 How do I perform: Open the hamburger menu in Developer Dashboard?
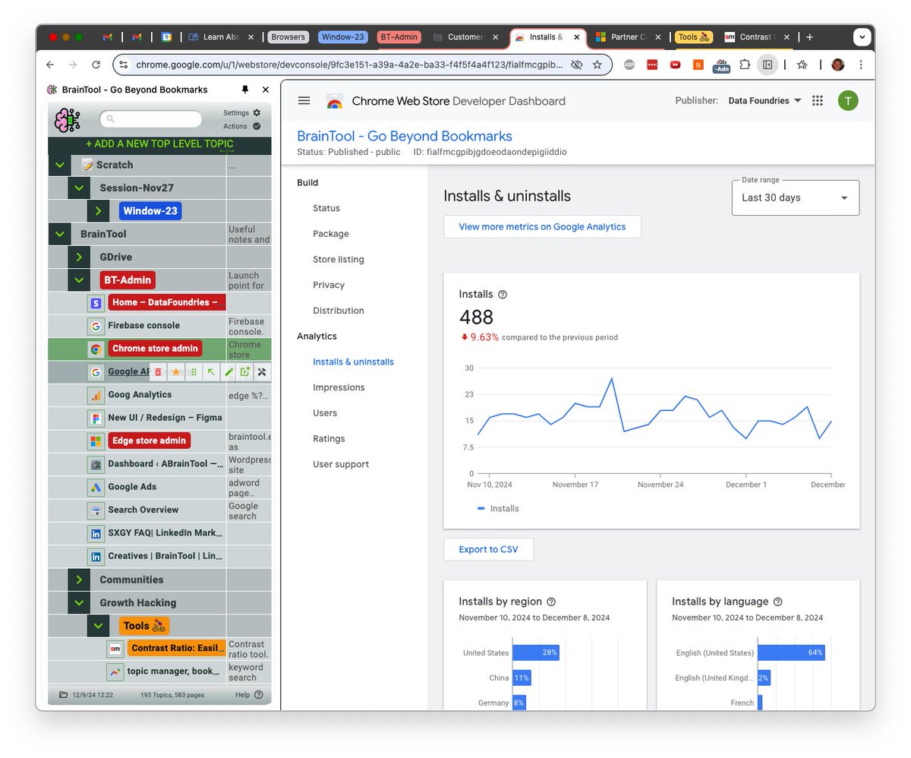click(304, 100)
